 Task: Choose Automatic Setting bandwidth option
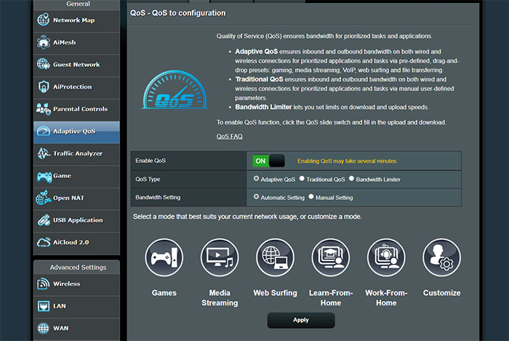256,196
